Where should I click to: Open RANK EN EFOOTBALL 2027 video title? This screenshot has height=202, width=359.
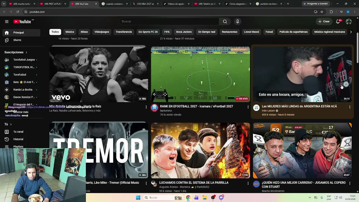197,107
